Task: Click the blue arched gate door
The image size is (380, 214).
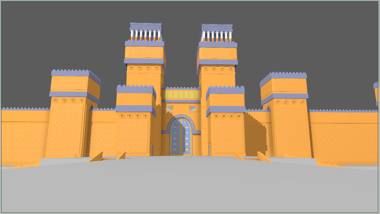Action: coord(181,137)
